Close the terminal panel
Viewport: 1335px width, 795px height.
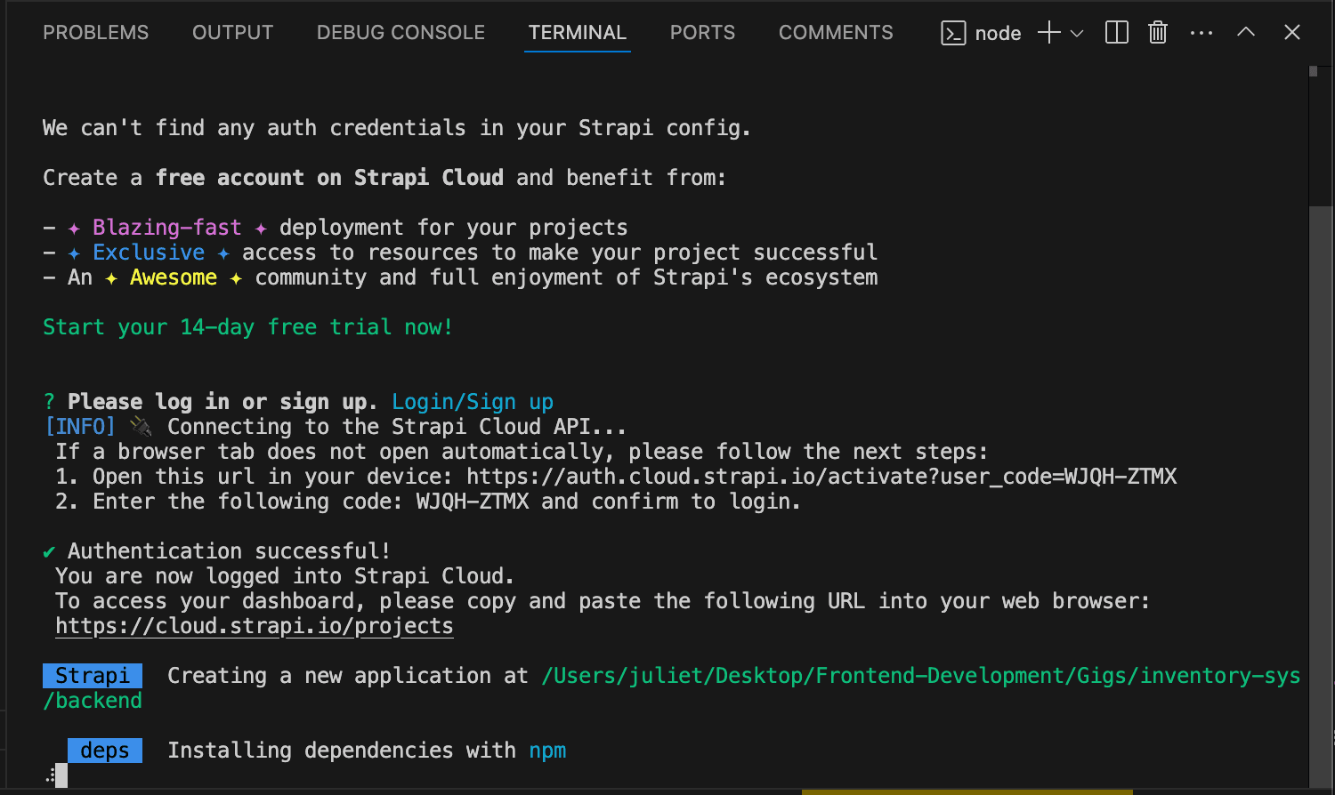point(1292,33)
